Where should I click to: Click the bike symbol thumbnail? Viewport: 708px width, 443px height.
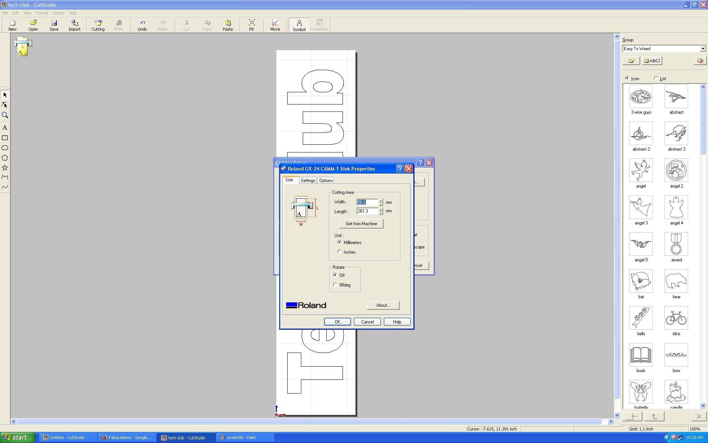point(676,318)
